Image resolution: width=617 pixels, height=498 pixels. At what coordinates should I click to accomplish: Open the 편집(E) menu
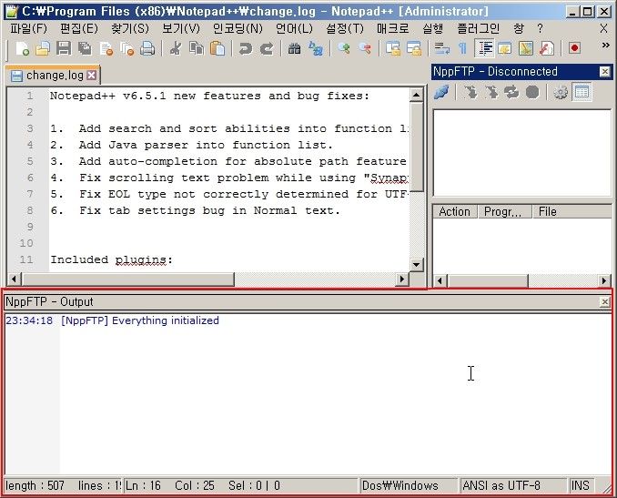pos(79,28)
